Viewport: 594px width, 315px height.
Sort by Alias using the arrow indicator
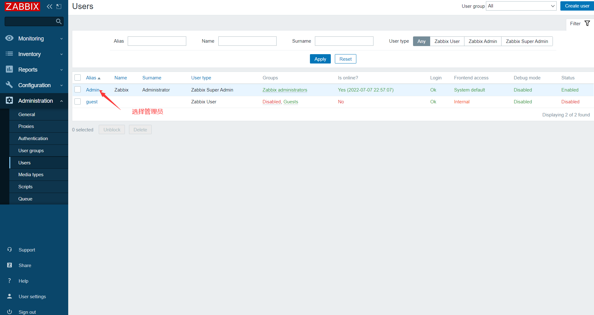pyautogui.click(x=99, y=78)
